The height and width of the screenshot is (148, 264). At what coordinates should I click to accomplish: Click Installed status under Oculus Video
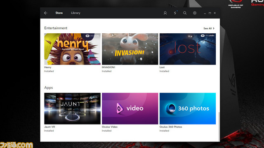(x=106, y=131)
